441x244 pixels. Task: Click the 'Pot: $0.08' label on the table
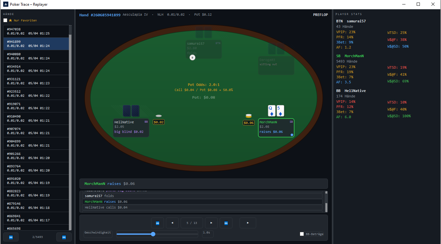click(x=204, y=97)
